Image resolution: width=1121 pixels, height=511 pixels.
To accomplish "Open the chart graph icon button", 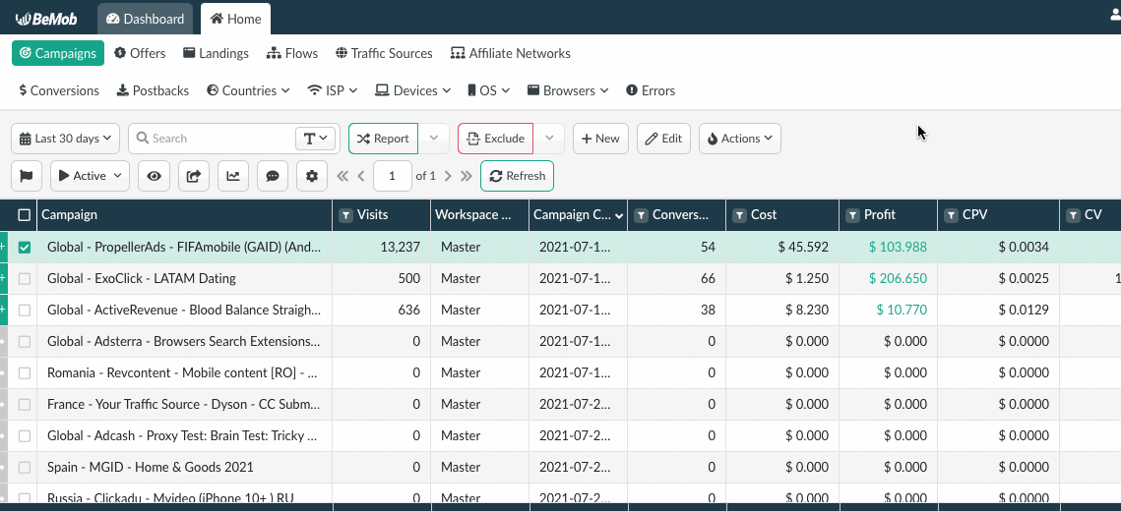I will (233, 176).
